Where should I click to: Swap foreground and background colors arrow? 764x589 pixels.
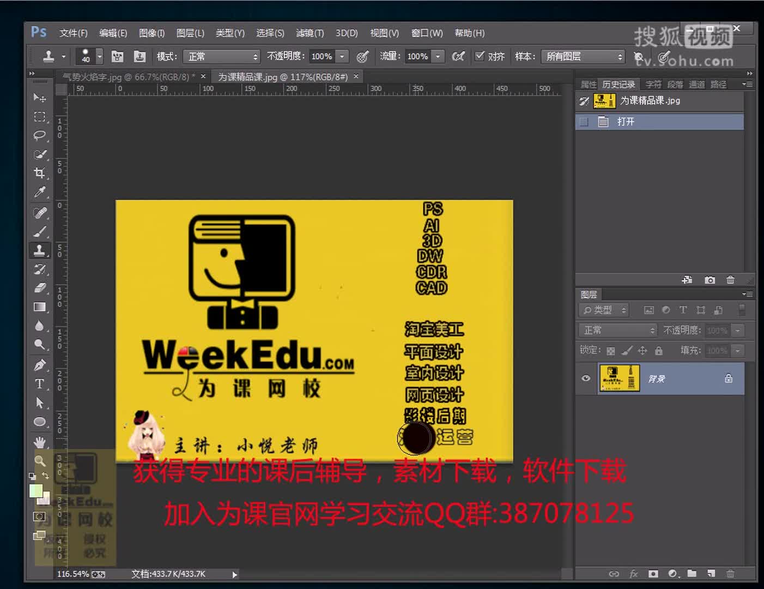click(x=46, y=477)
